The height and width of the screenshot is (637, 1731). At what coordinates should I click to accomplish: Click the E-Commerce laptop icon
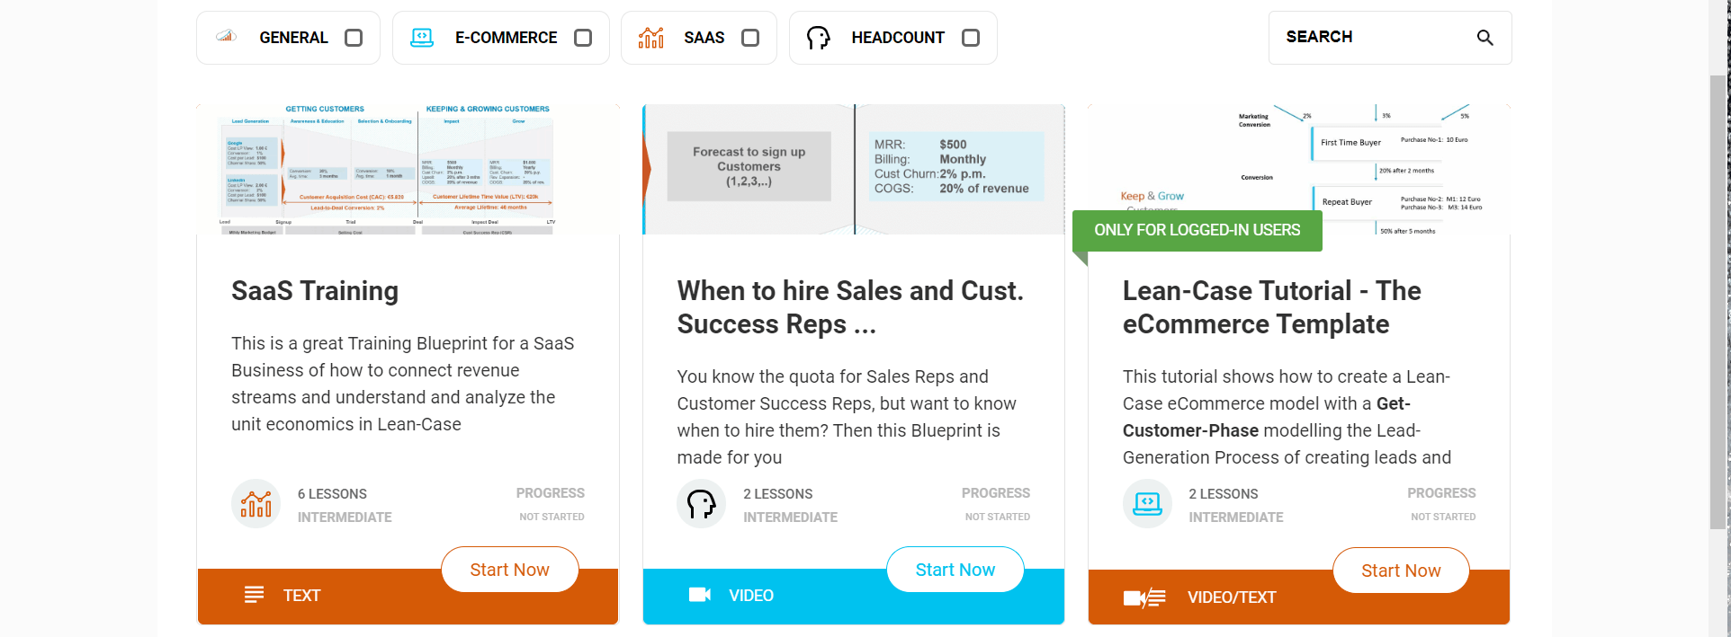[422, 38]
